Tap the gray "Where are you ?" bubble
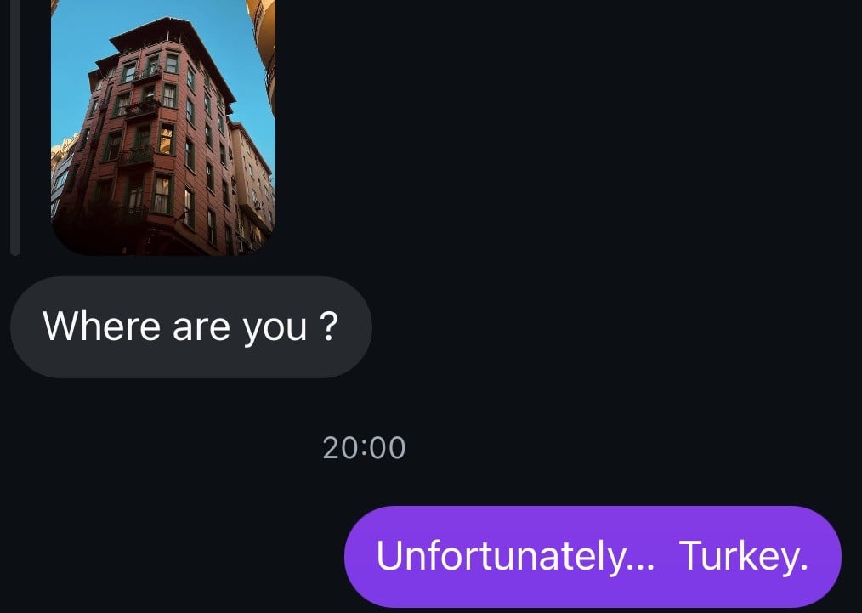 click(191, 327)
